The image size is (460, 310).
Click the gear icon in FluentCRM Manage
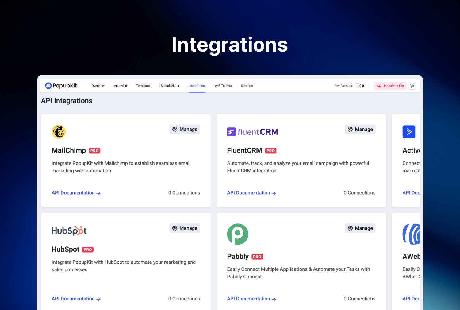point(350,129)
